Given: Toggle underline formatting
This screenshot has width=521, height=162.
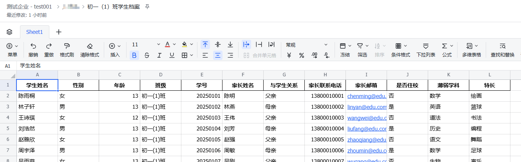Looking at the screenshot, I should coord(172,55).
